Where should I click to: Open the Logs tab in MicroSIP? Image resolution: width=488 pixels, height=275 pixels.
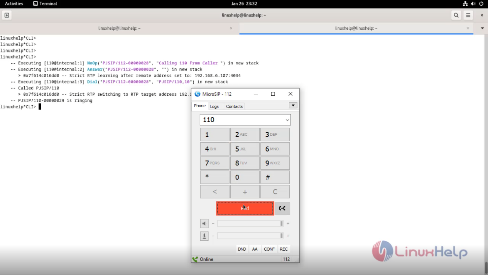coord(214,106)
